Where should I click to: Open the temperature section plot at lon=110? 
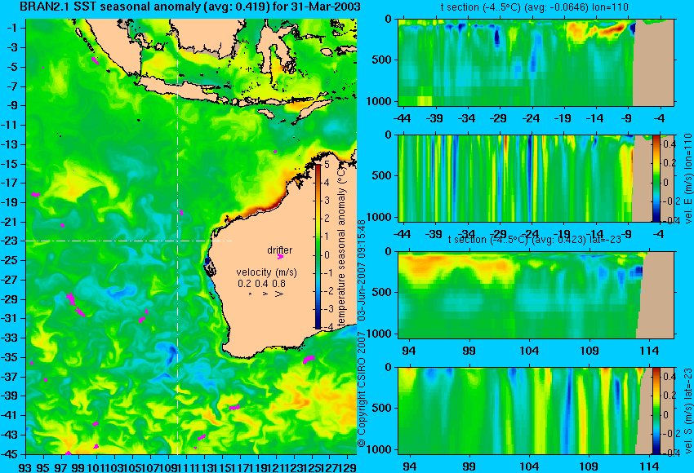click(x=536, y=62)
